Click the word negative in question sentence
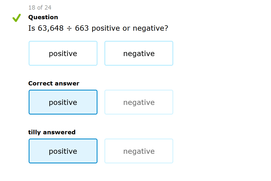The height and width of the screenshot is (181, 271). click(x=149, y=28)
